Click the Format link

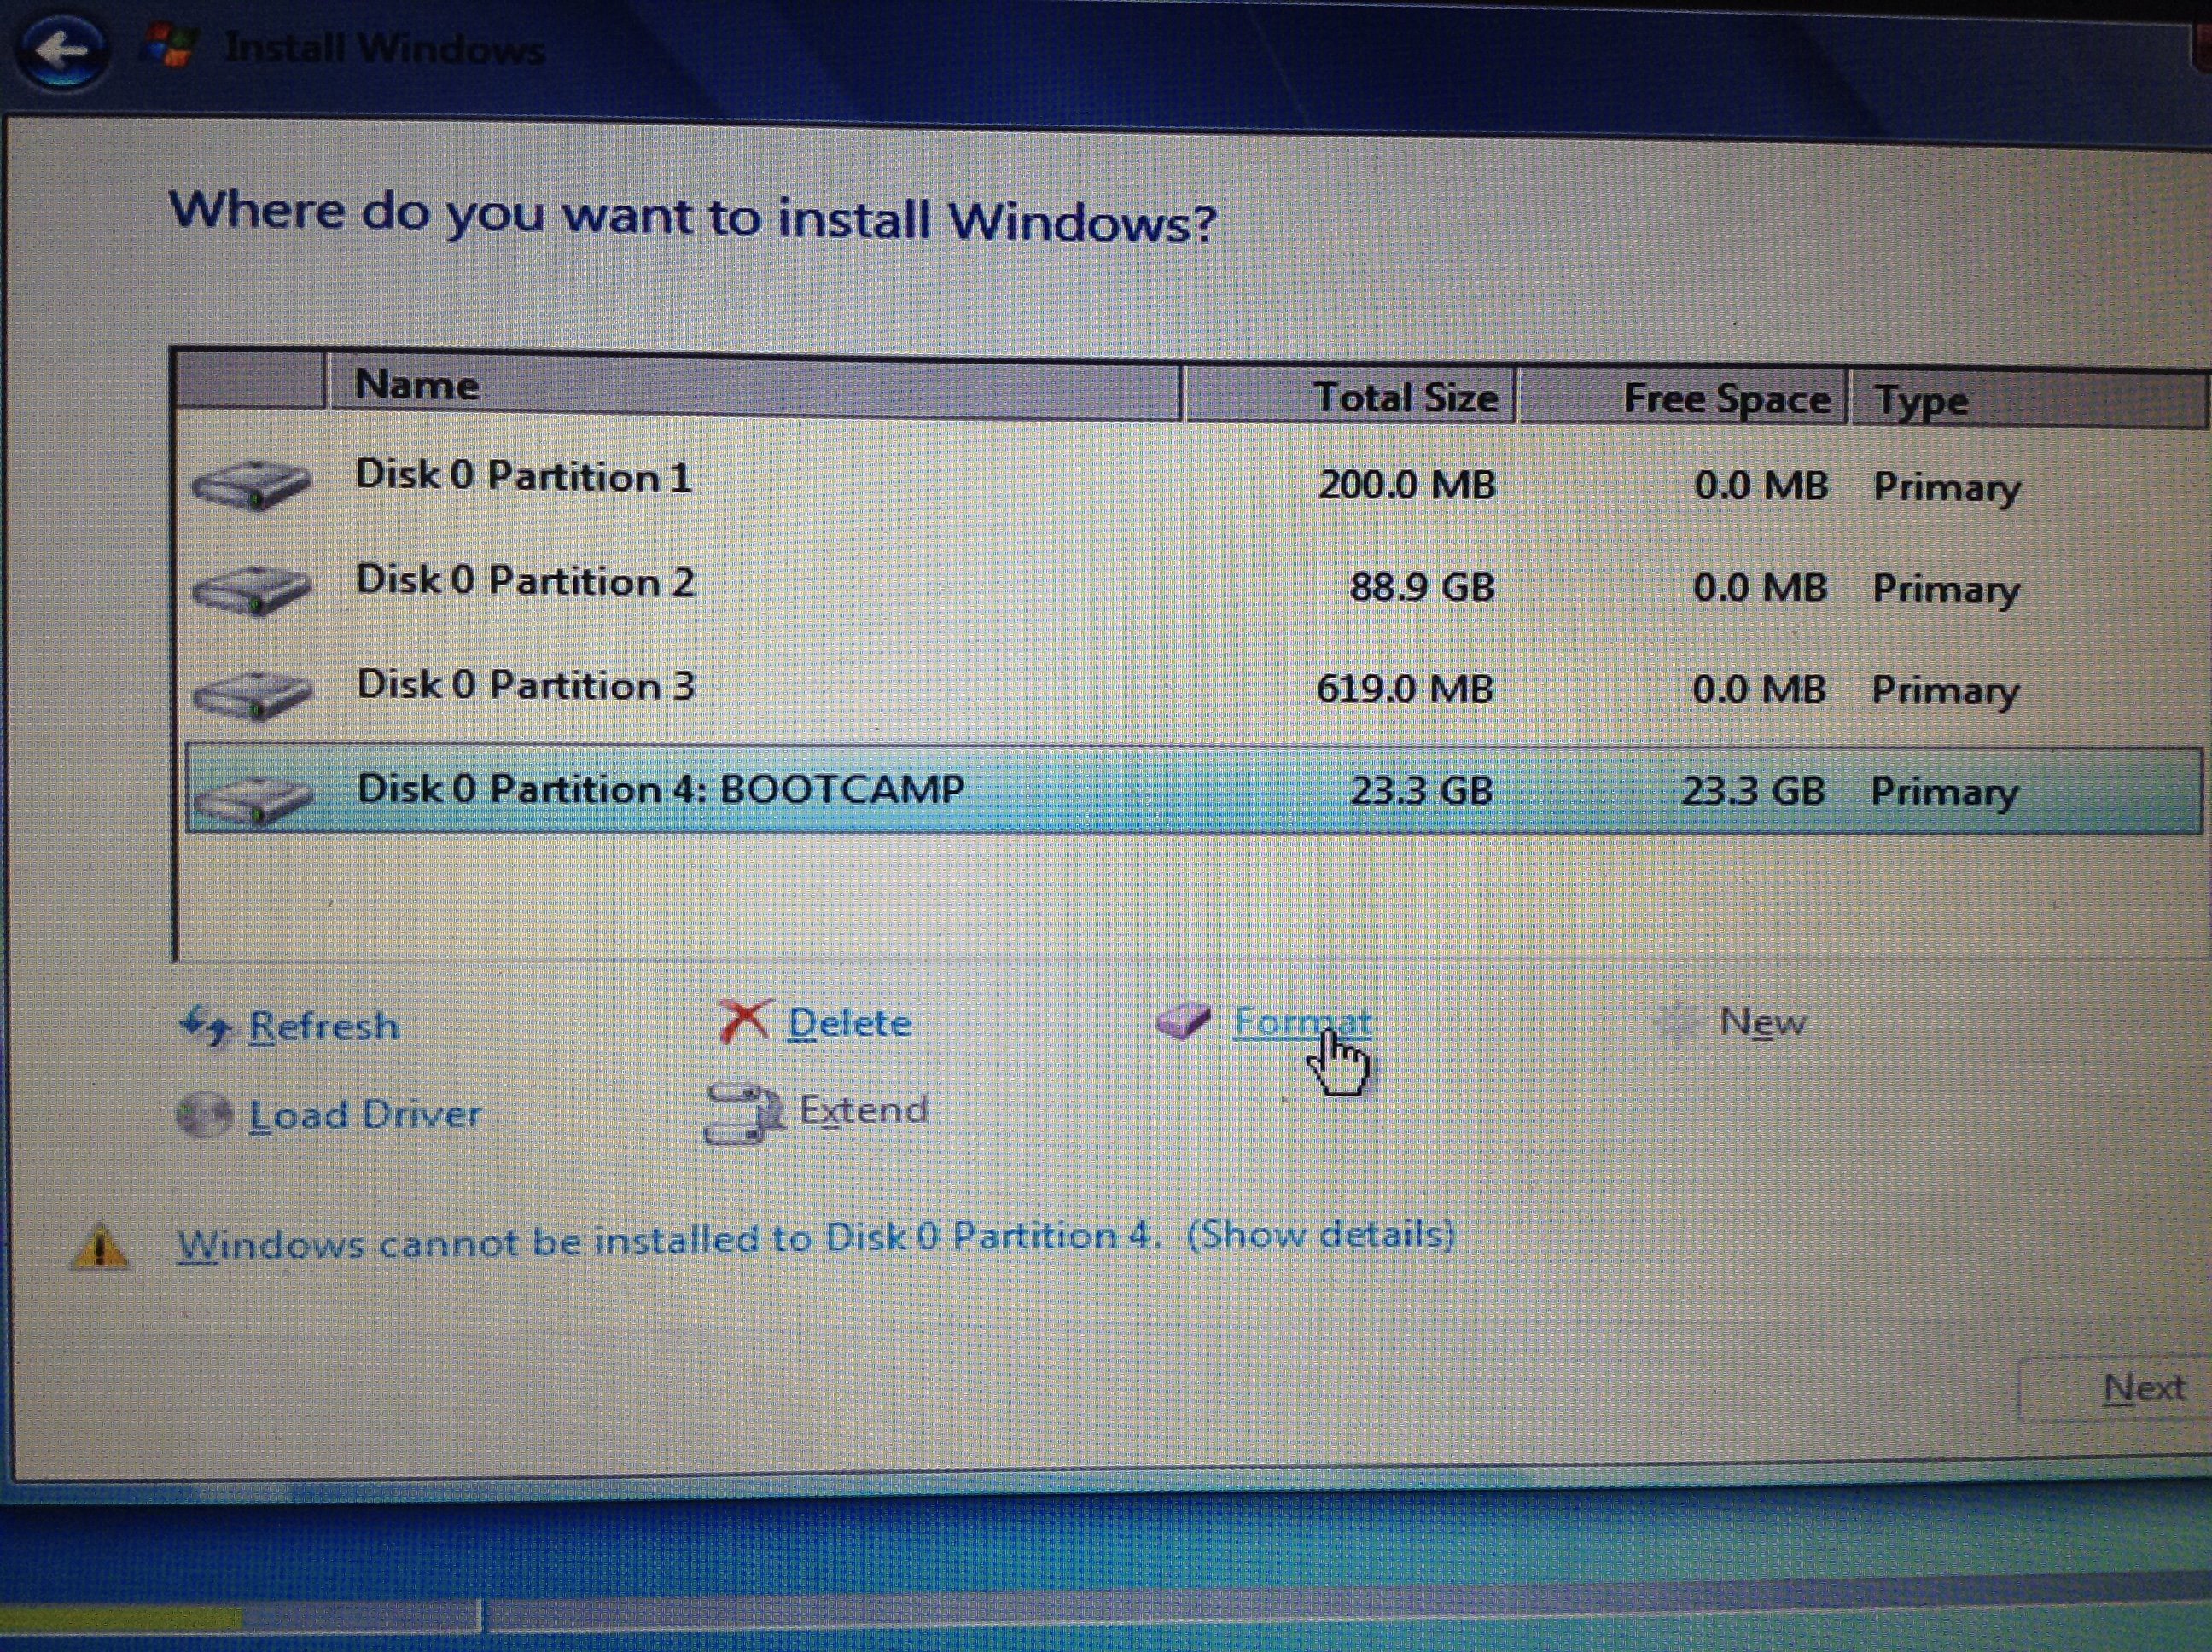[1301, 1022]
